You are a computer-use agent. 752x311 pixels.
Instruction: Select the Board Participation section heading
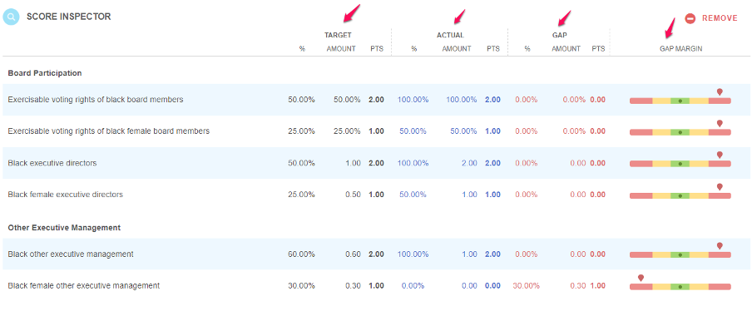[45, 73]
